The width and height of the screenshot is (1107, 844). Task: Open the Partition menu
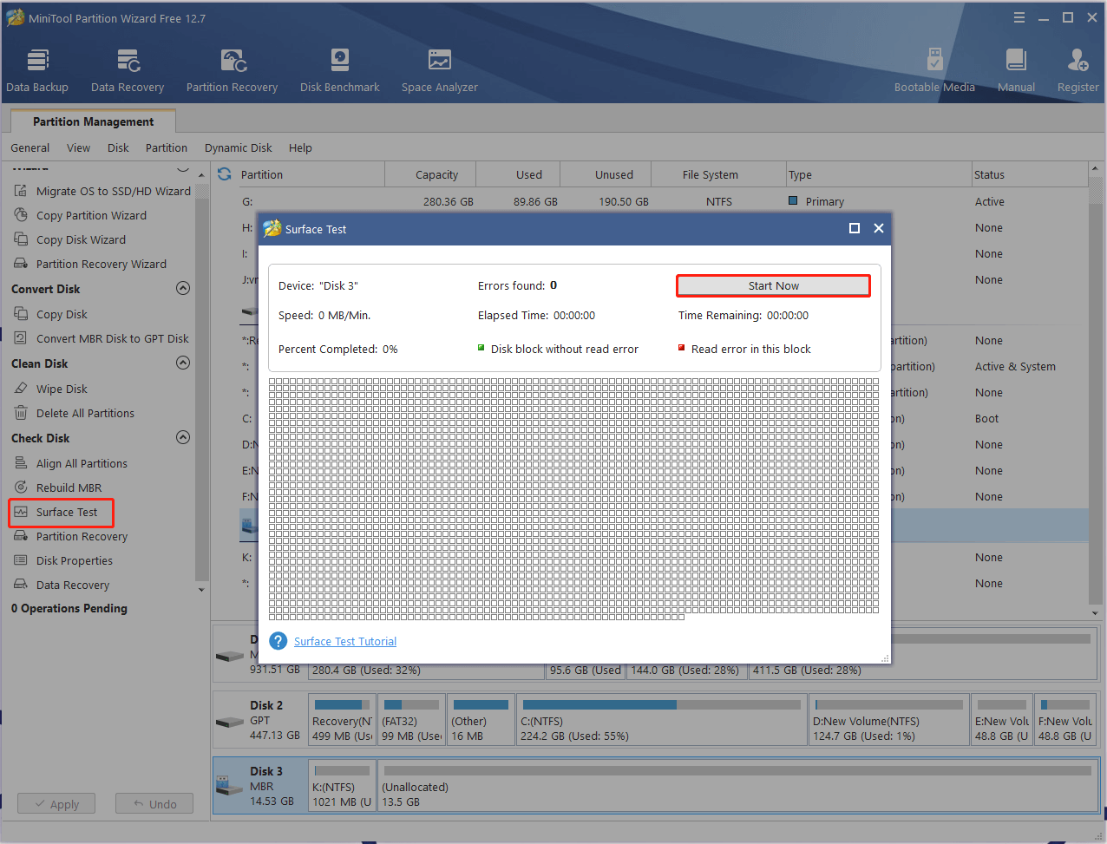(x=167, y=147)
